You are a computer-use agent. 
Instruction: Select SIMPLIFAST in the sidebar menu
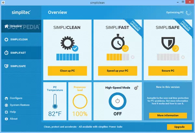point(21,53)
